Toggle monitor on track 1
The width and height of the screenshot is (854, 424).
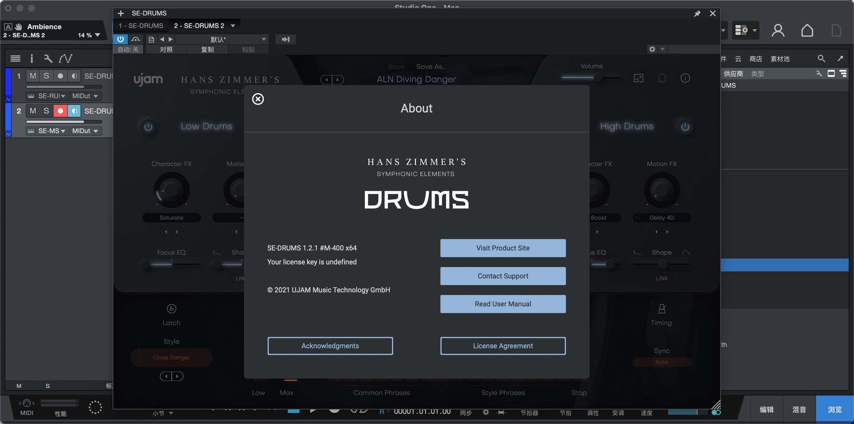pos(74,76)
